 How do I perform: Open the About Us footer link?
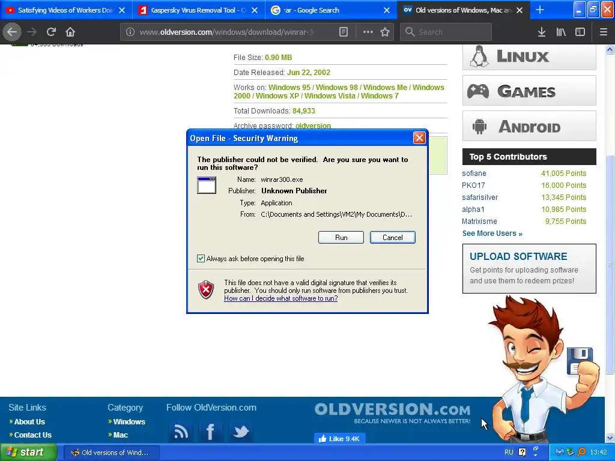click(x=29, y=422)
